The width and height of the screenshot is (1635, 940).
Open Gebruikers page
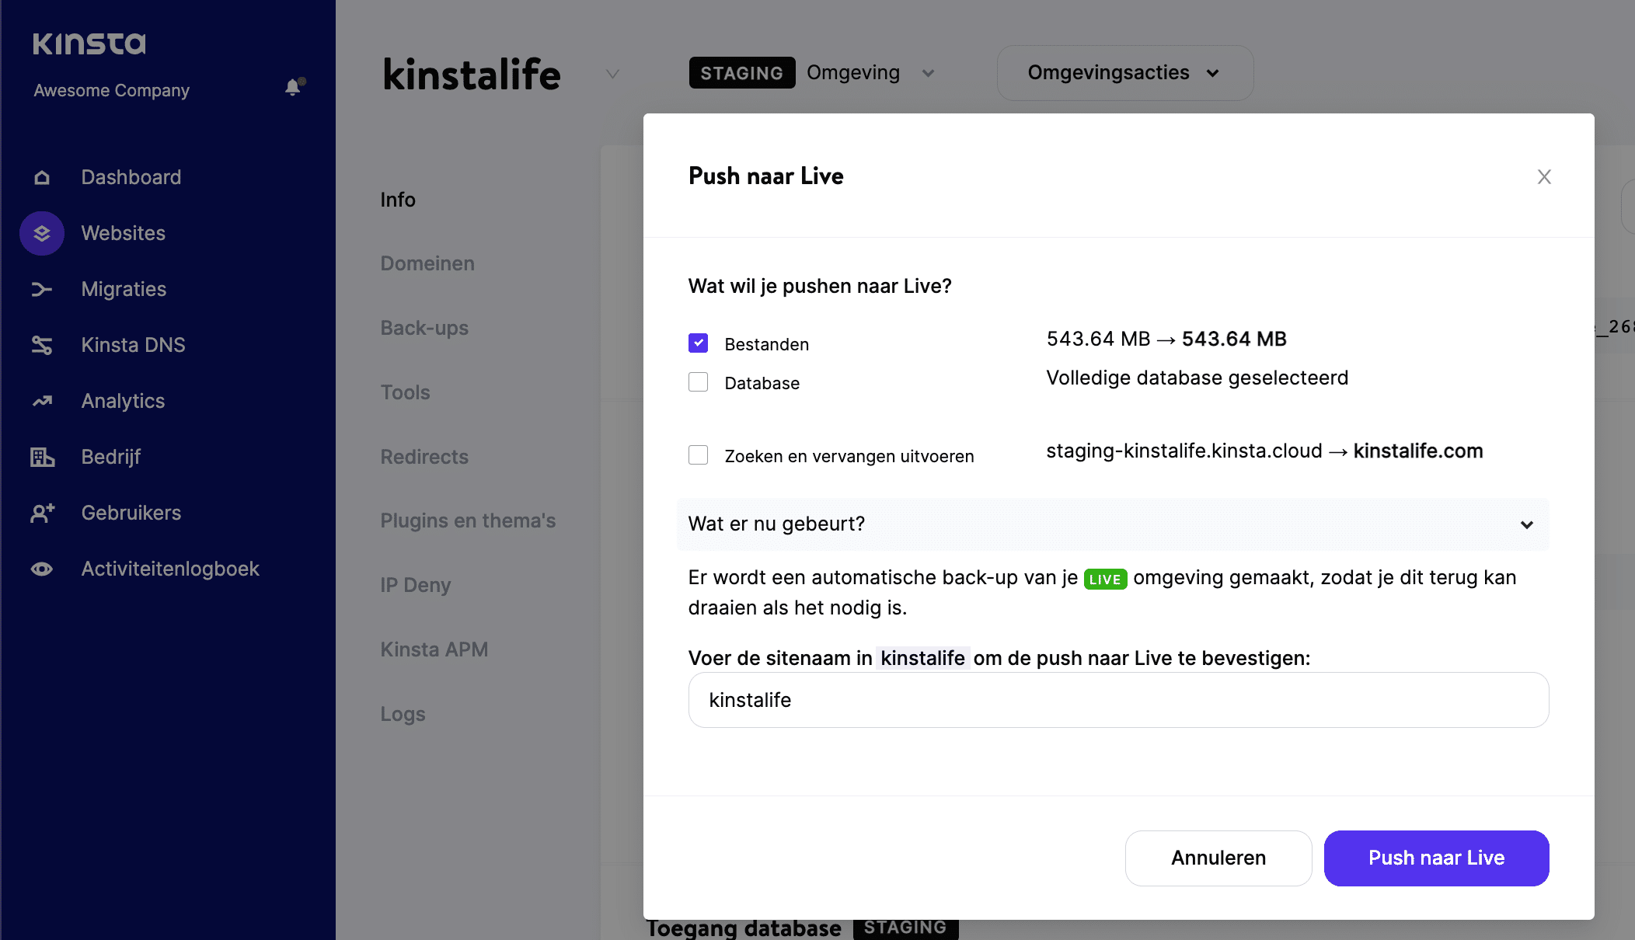pos(131,513)
